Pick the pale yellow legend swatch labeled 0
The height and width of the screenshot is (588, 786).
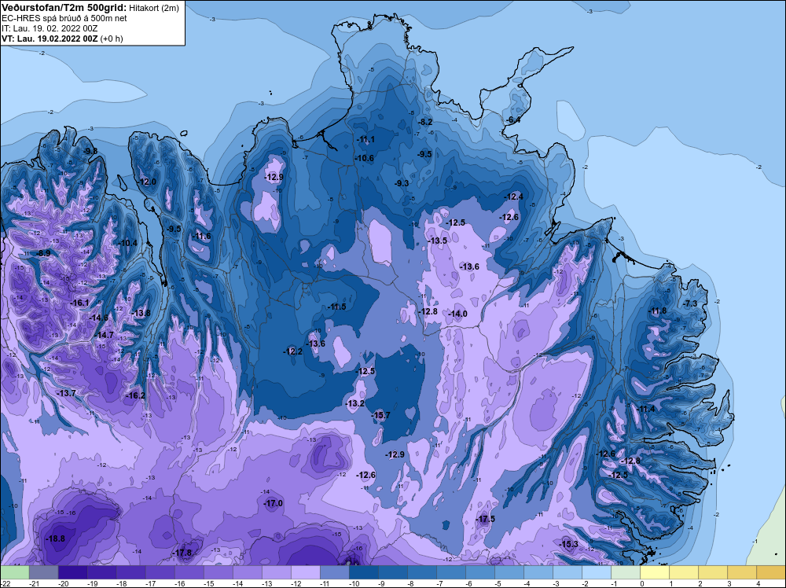click(654, 572)
